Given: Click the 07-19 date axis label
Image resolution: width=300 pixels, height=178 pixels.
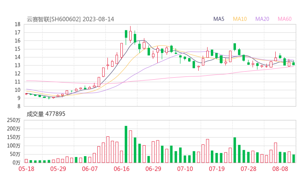Looking at the screenshot, I should click(216, 169).
